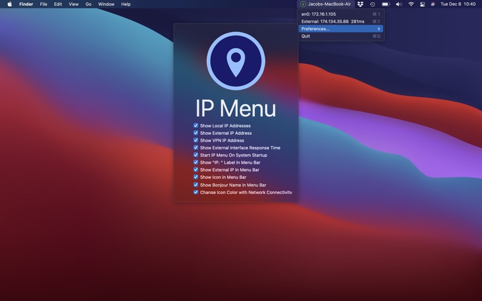The height and width of the screenshot is (301, 482).
Task: Disable Show External IP In Menu Bar
Action: coord(196,170)
